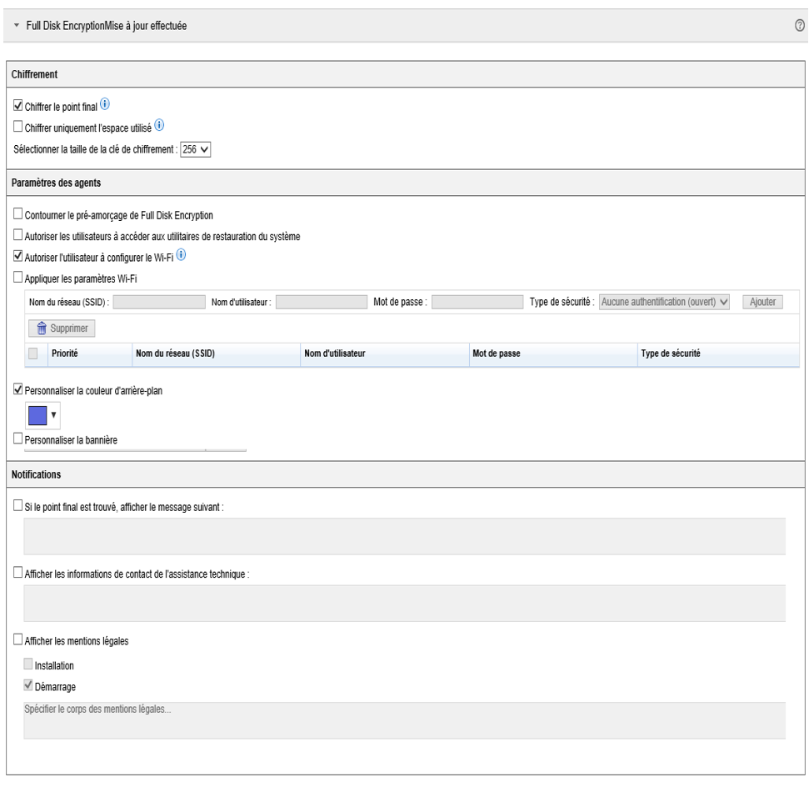Open the background color picker arrow

pyautogui.click(x=53, y=414)
